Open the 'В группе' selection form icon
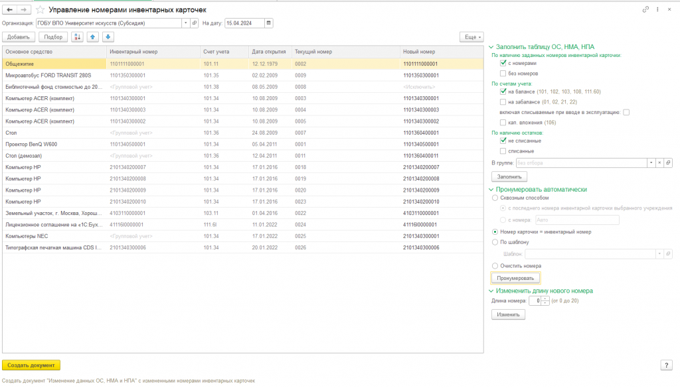The height and width of the screenshot is (388, 680). tap(668, 162)
